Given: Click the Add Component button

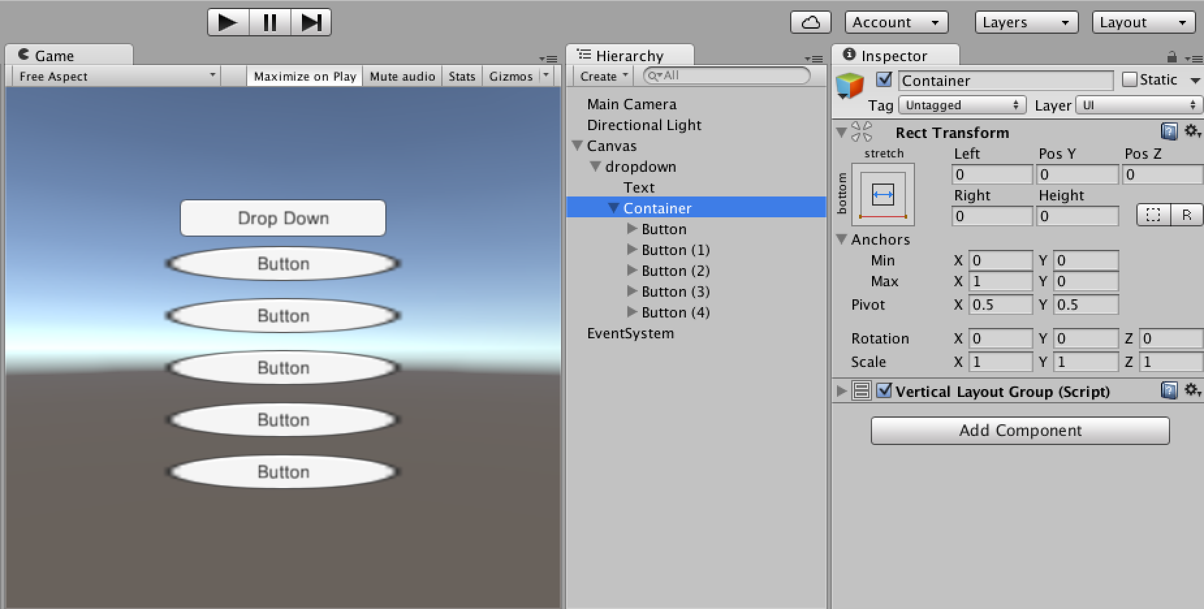Looking at the screenshot, I should click(1019, 430).
